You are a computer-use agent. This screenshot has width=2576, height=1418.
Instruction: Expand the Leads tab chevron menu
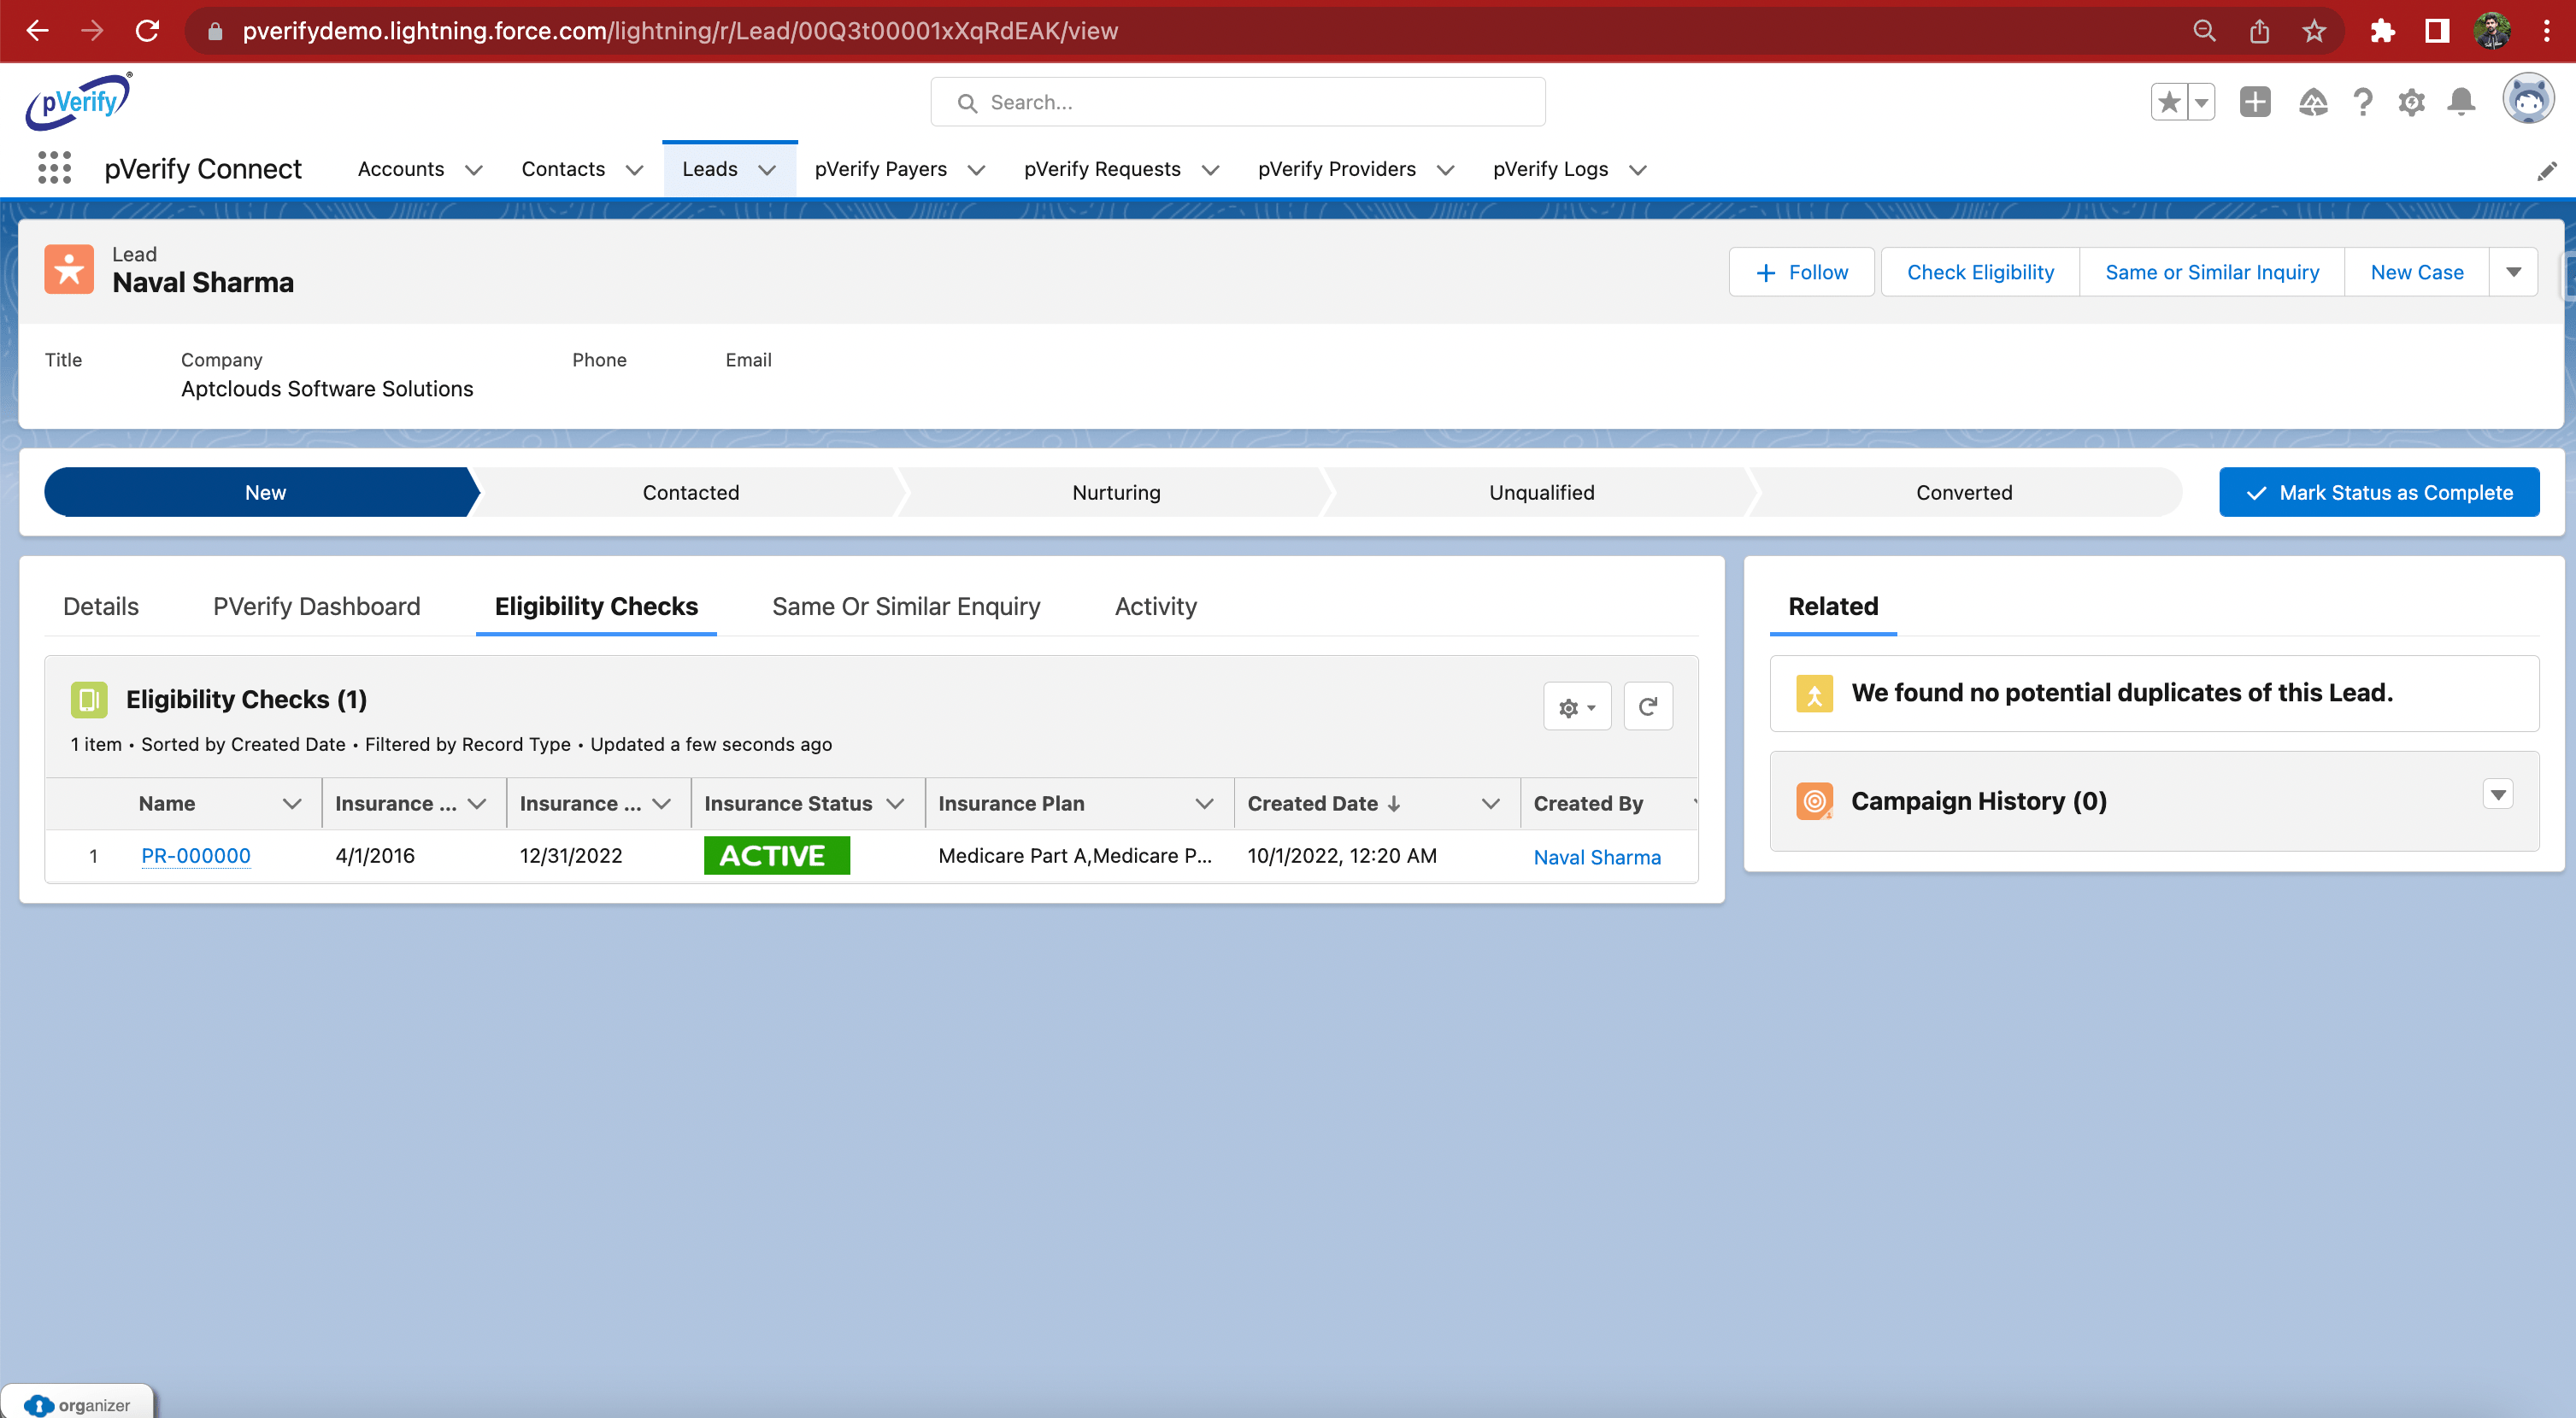pyautogui.click(x=767, y=170)
